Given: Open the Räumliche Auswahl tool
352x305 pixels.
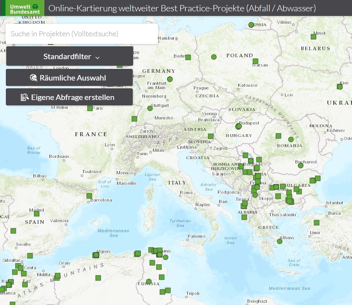Looking at the screenshot, I should point(69,78).
